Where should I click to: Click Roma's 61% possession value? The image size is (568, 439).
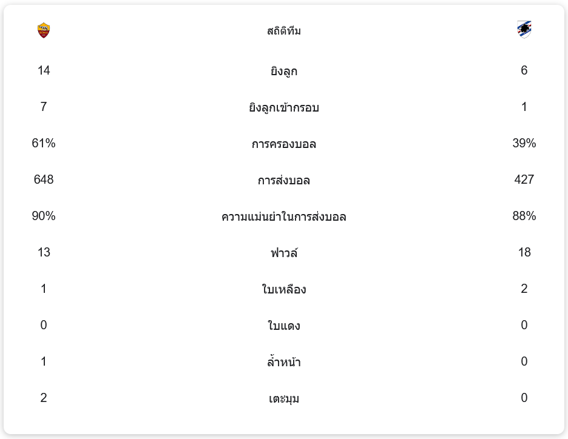pyautogui.click(x=44, y=144)
